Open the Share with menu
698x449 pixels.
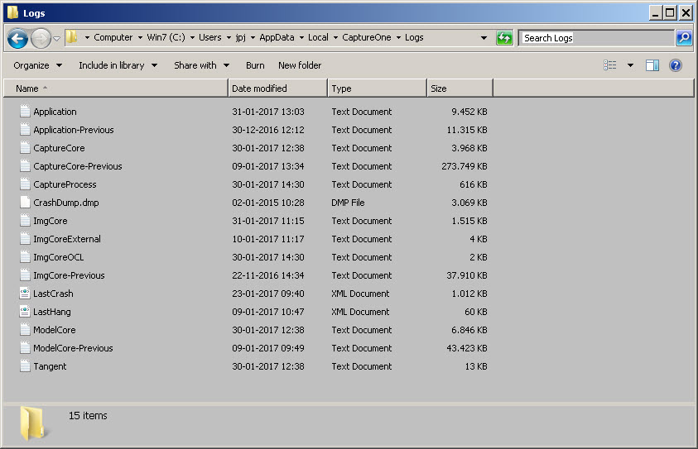[202, 65]
